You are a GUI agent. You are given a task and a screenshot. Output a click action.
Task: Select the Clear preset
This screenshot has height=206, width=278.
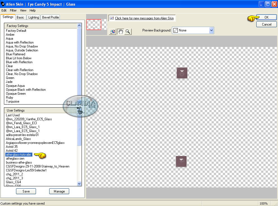tap(9, 66)
